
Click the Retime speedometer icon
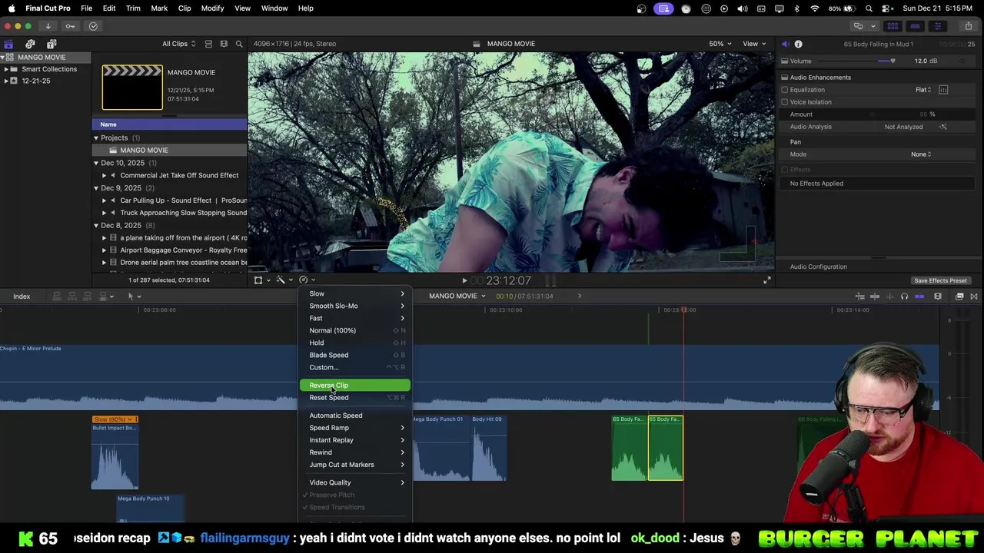(306, 280)
